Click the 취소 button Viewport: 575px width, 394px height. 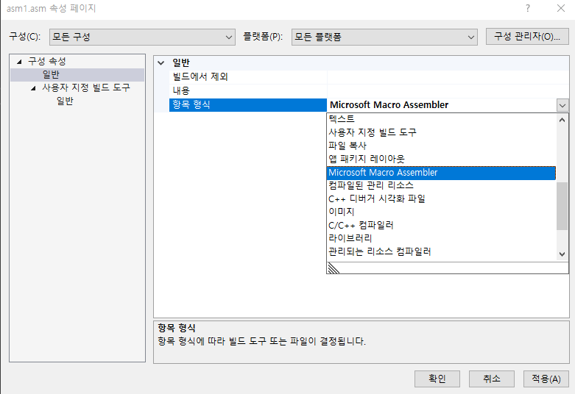(491, 379)
